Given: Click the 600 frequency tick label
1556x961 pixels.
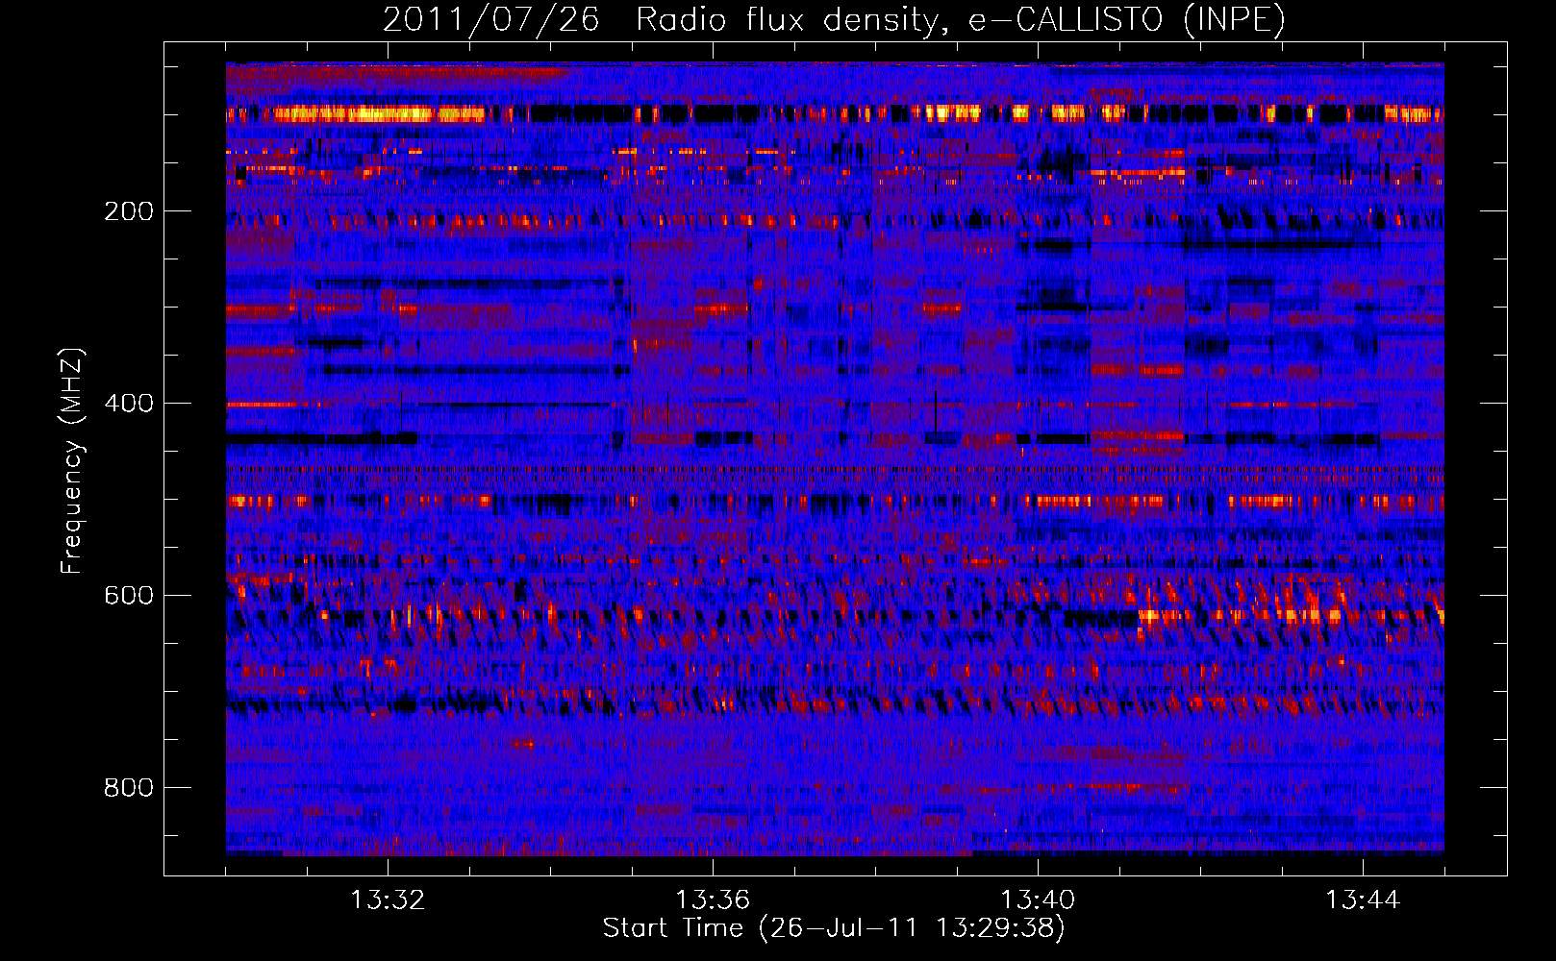Looking at the screenshot, I should click(x=129, y=596).
